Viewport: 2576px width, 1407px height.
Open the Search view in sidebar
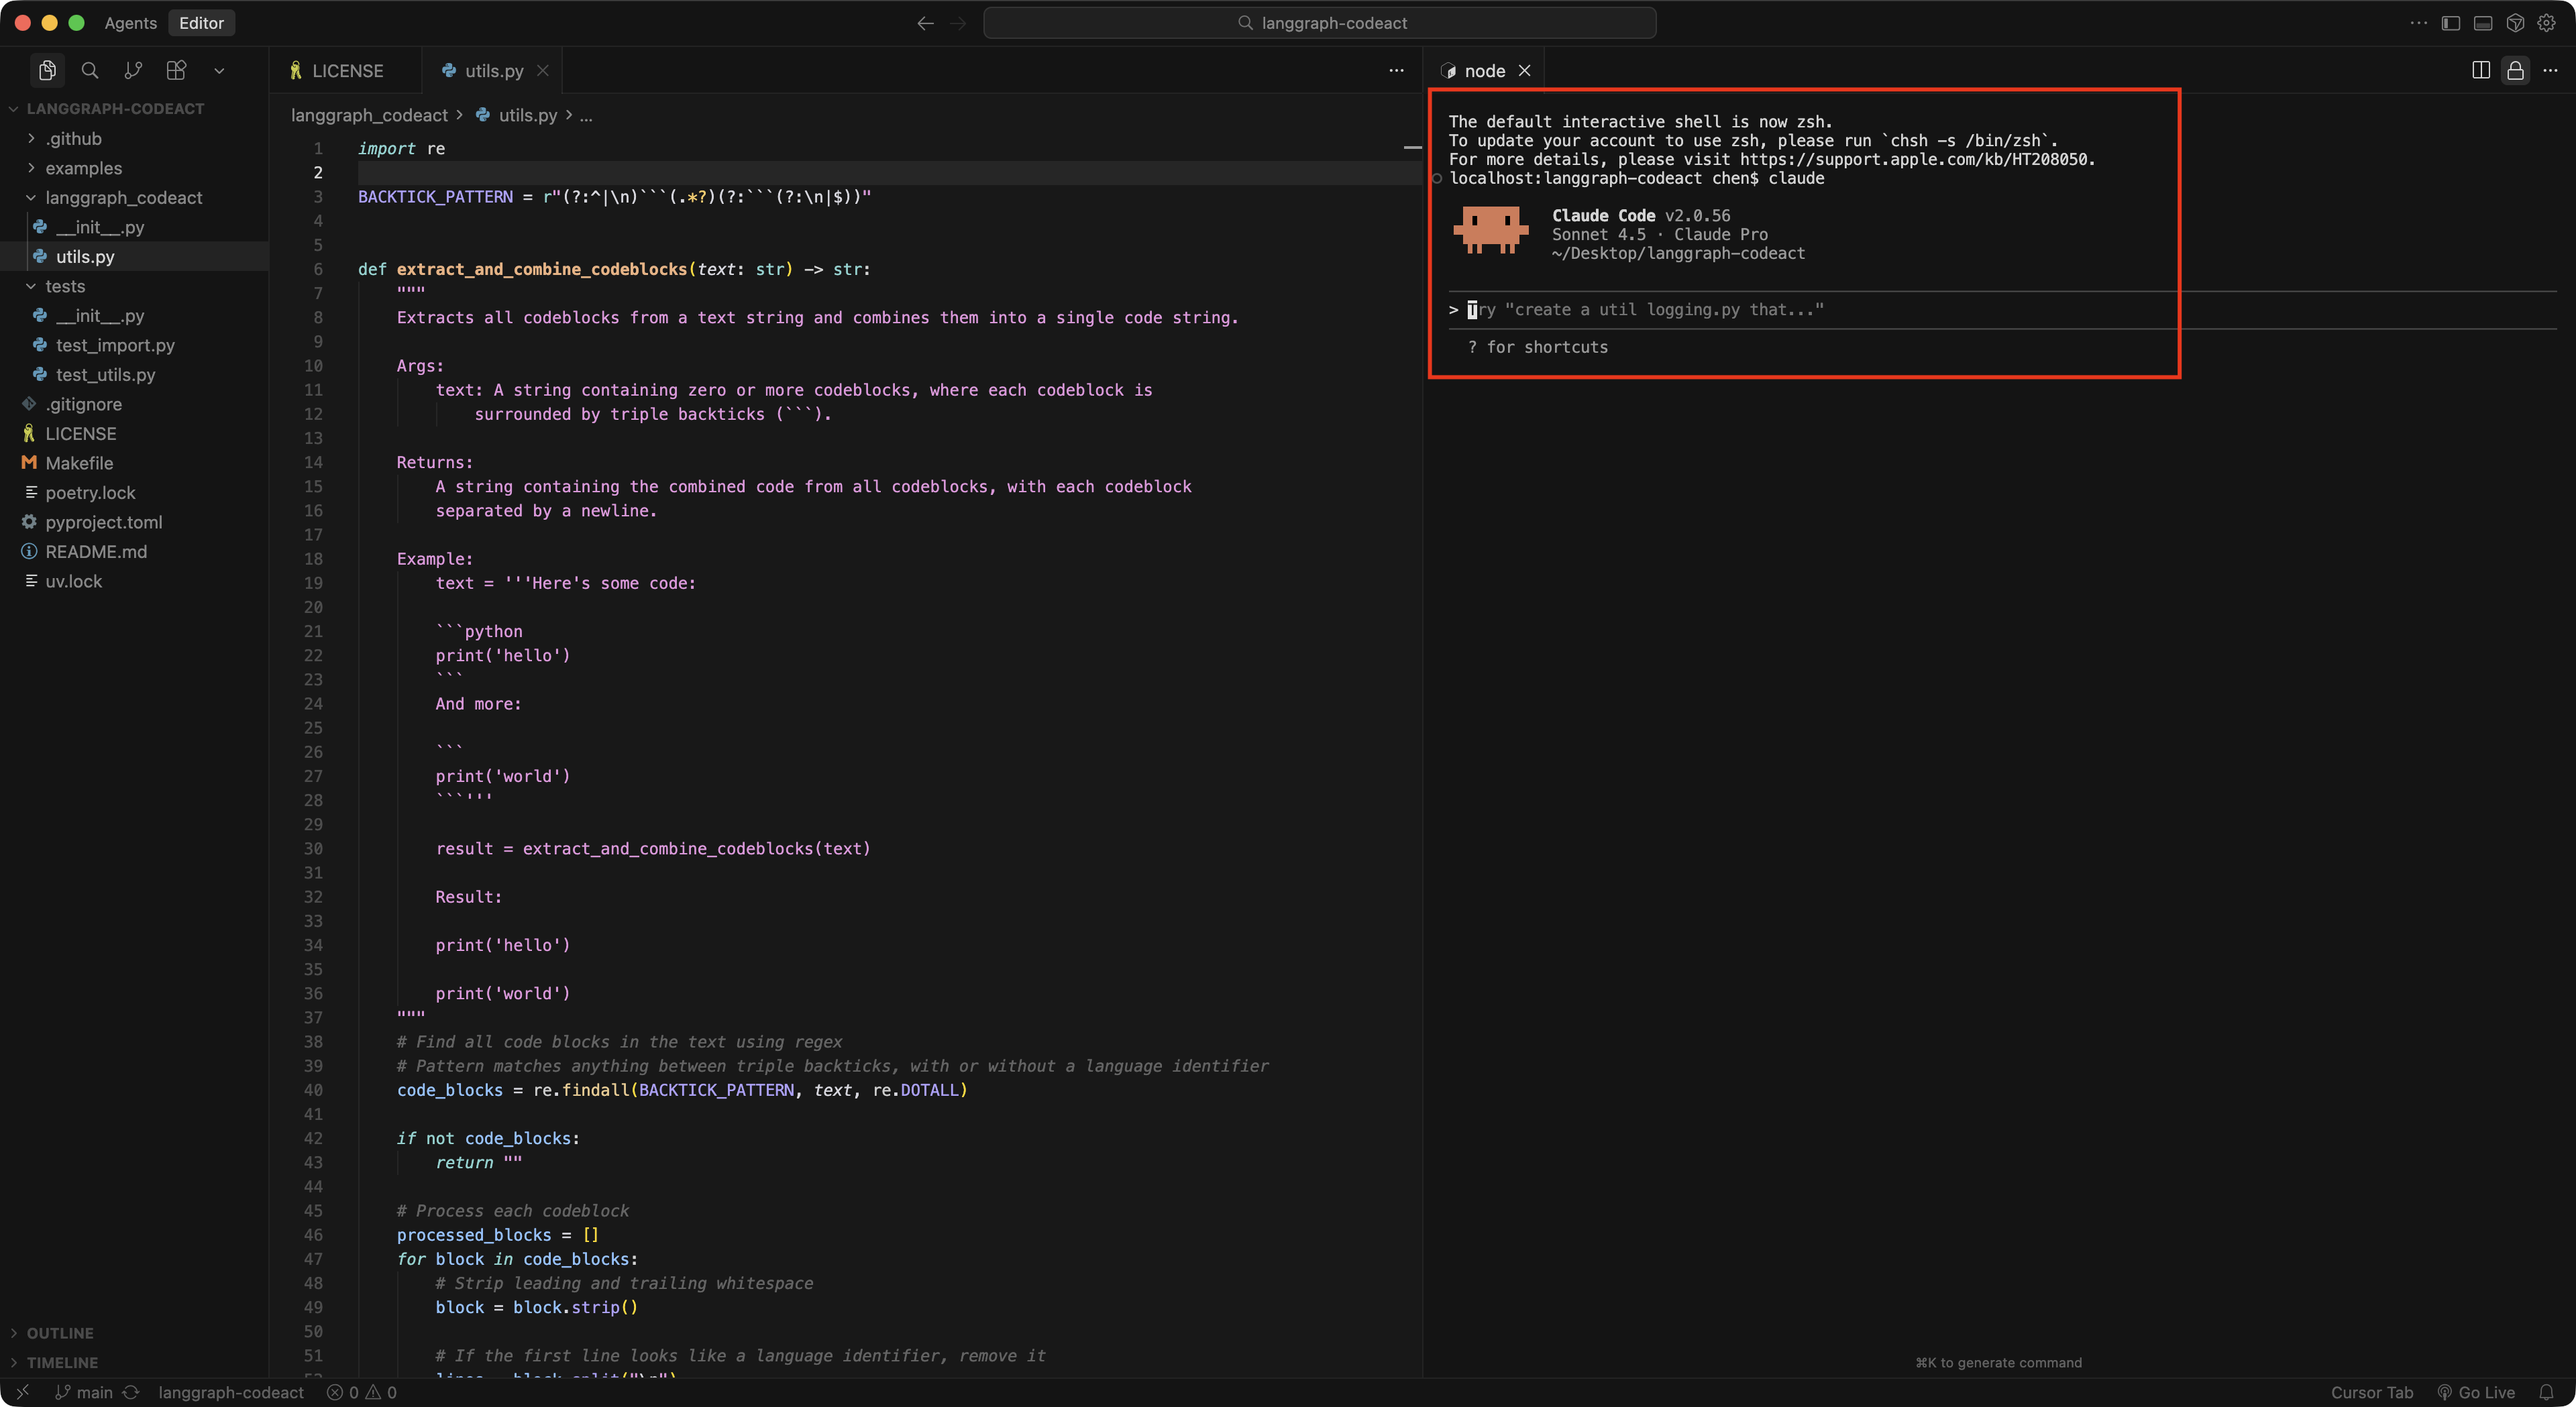click(90, 71)
